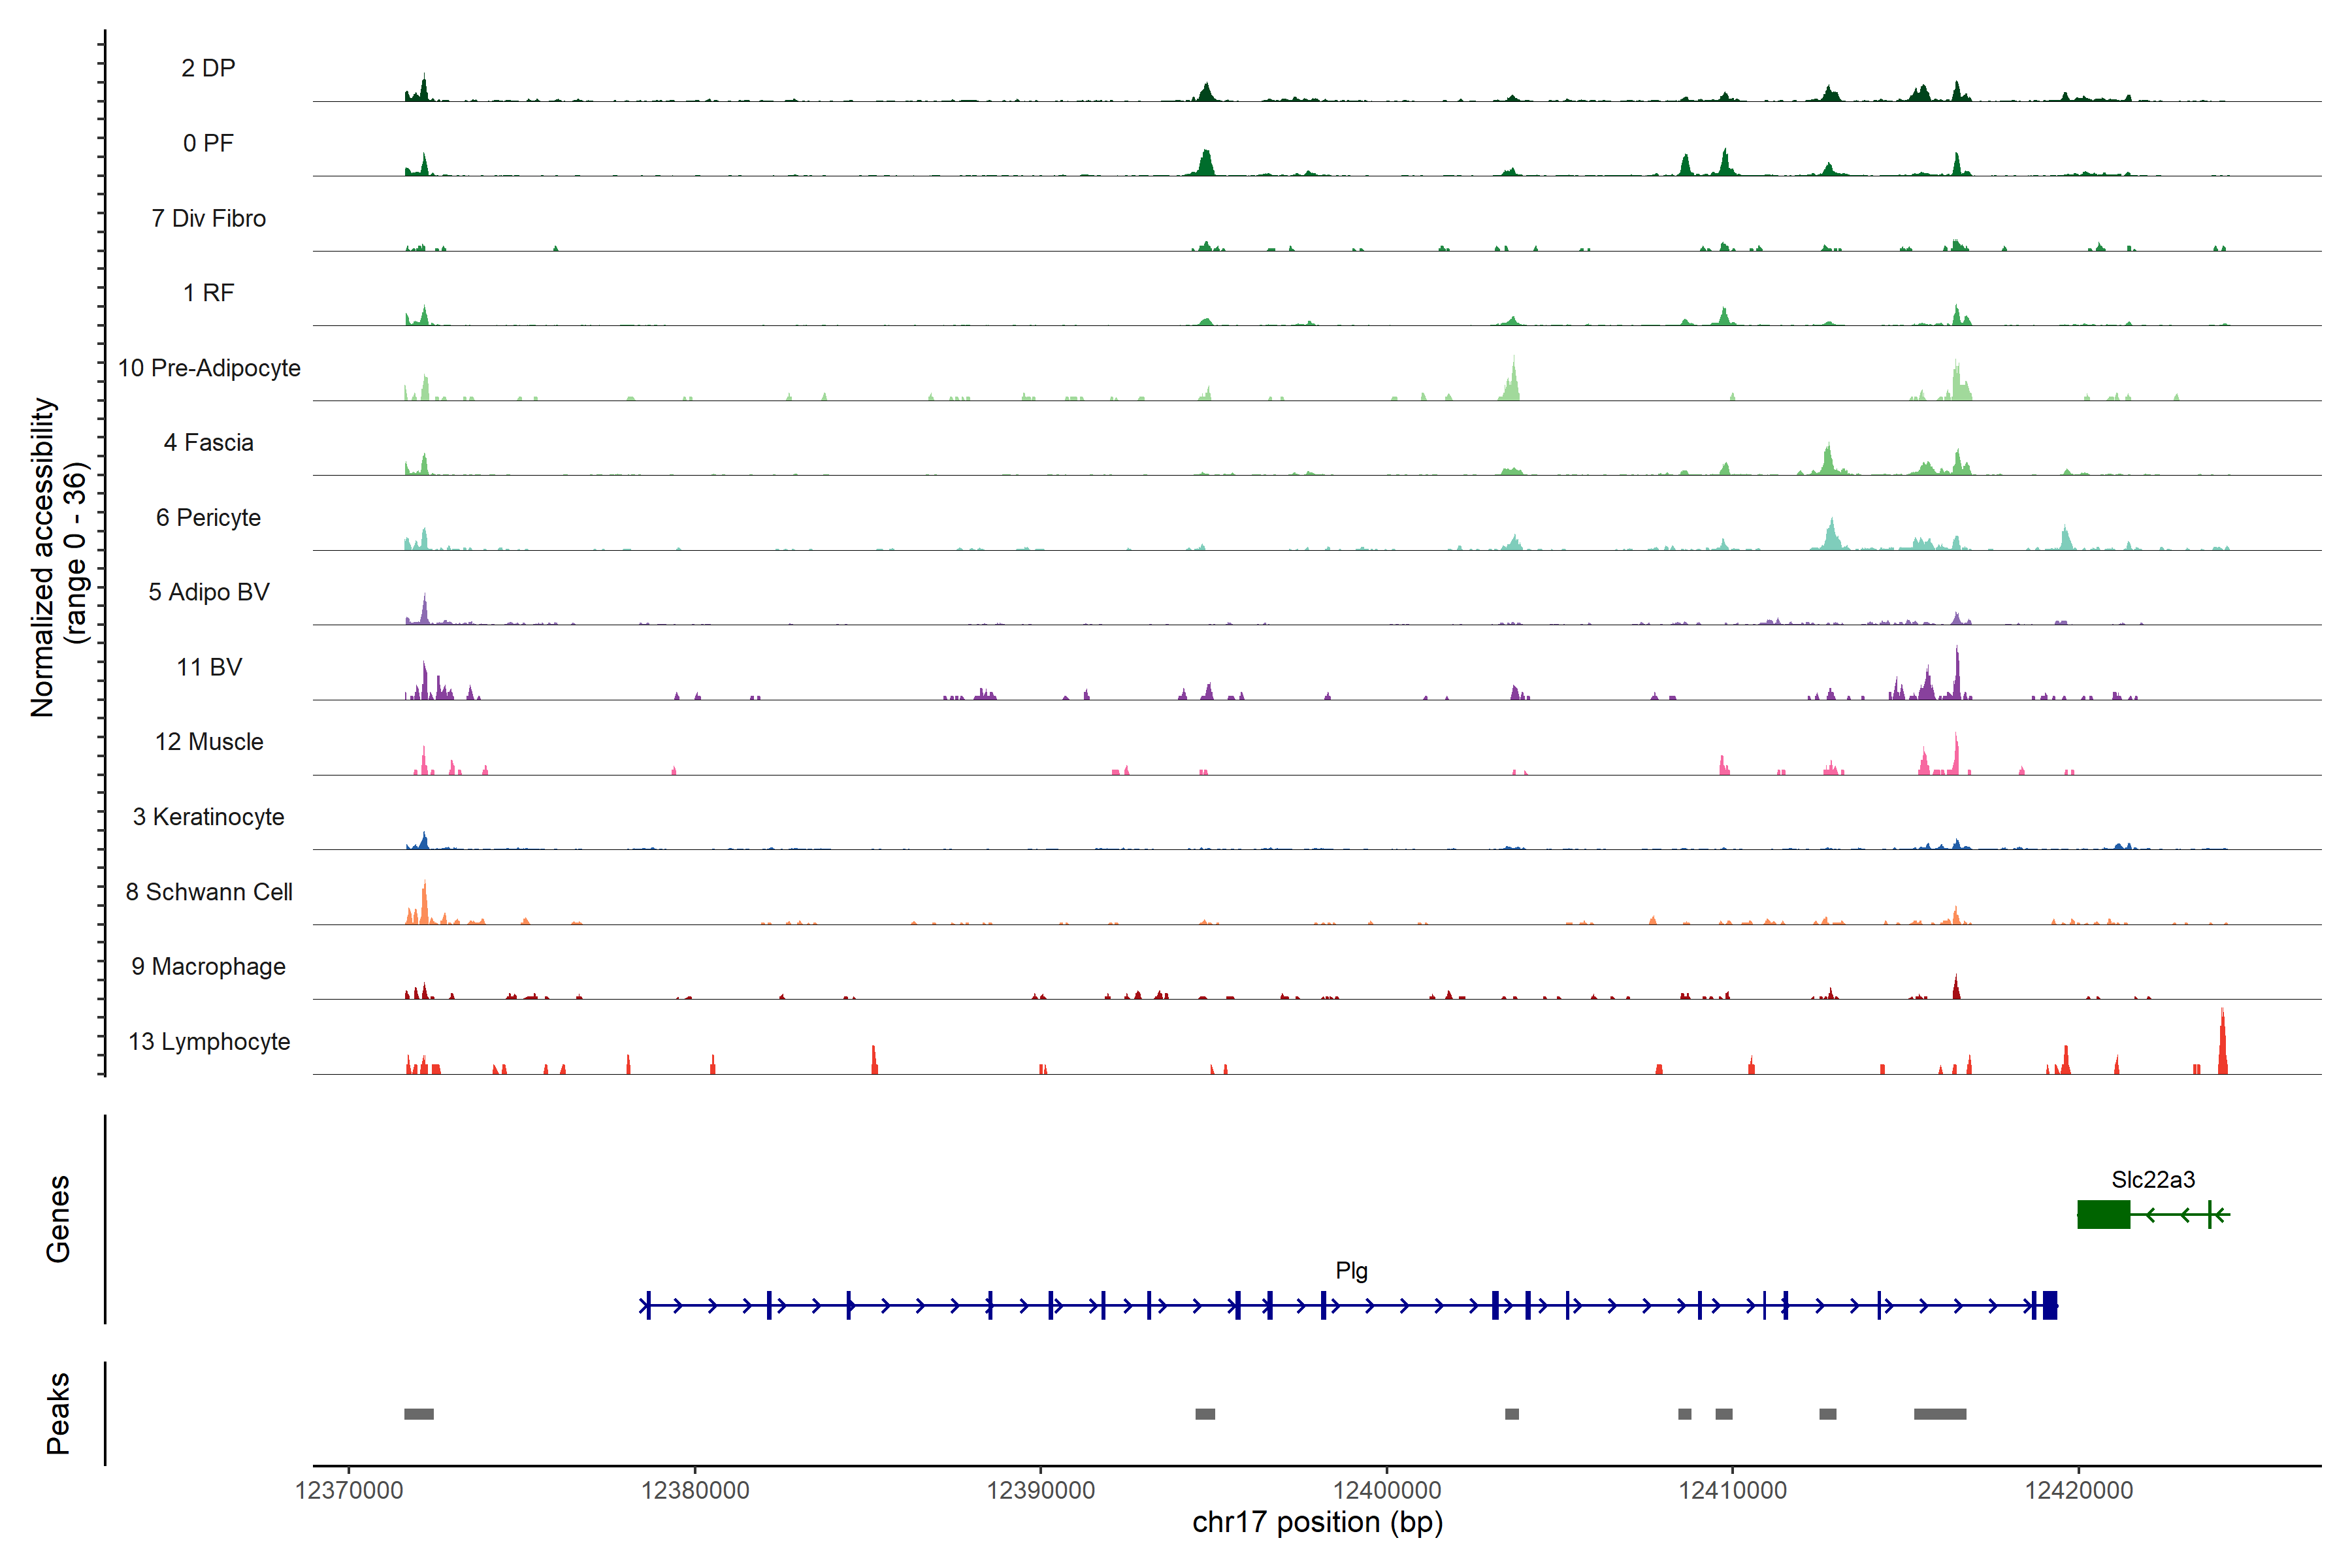This screenshot has width=2352, height=1568.
Task: Click the 8 Schwann Cell label
Action: (209, 892)
